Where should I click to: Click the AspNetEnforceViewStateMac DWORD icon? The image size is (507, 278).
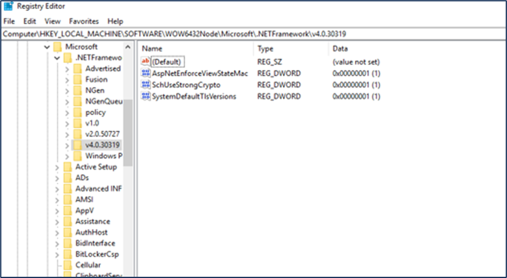click(x=146, y=73)
